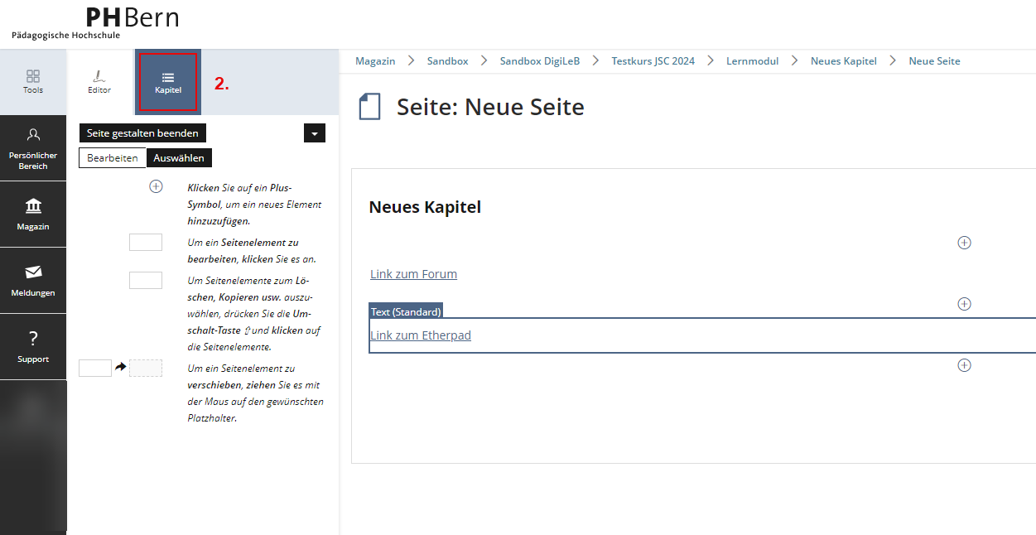The height and width of the screenshot is (535, 1036).
Task: Switch to the Editor tab
Action: (99, 81)
